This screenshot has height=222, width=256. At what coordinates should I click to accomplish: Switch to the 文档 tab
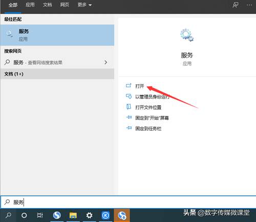(x=47, y=5)
